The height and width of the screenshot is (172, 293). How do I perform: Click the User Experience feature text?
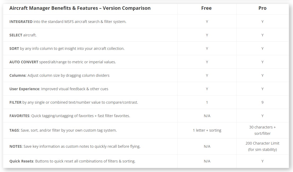pyautogui.click(x=59, y=89)
